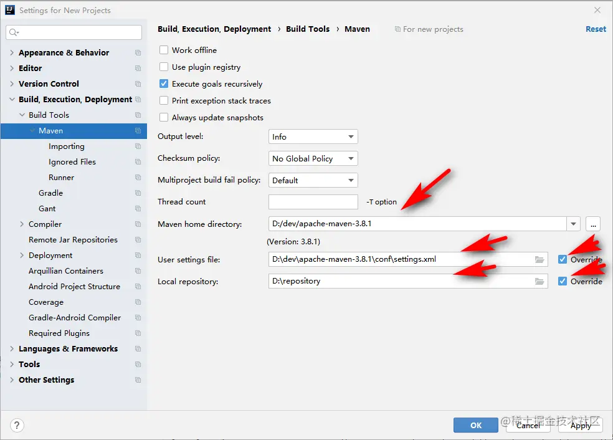Open Remote Jar Repositories settings
The width and height of the screenshot is (613, 440).
[73, 240]
